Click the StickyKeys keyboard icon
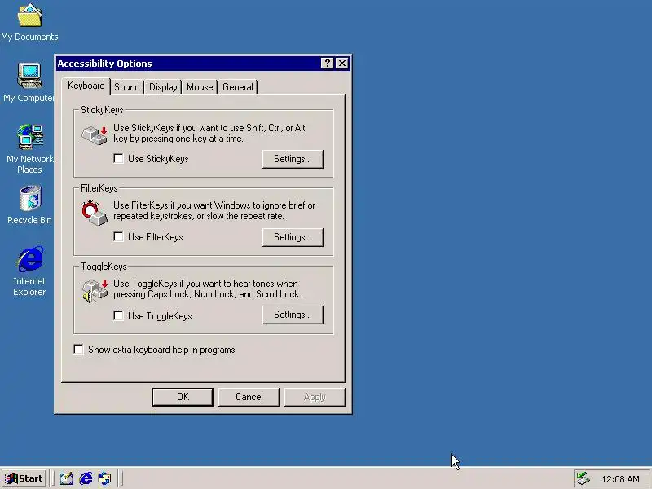The image size is (652, 489). click(x=95, y=134)
